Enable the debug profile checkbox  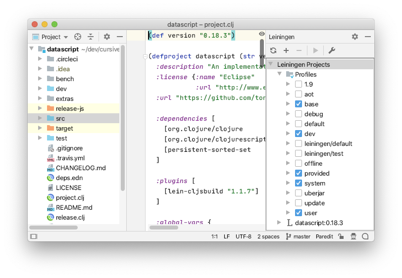pyautogui.click(x=299, y=114)
